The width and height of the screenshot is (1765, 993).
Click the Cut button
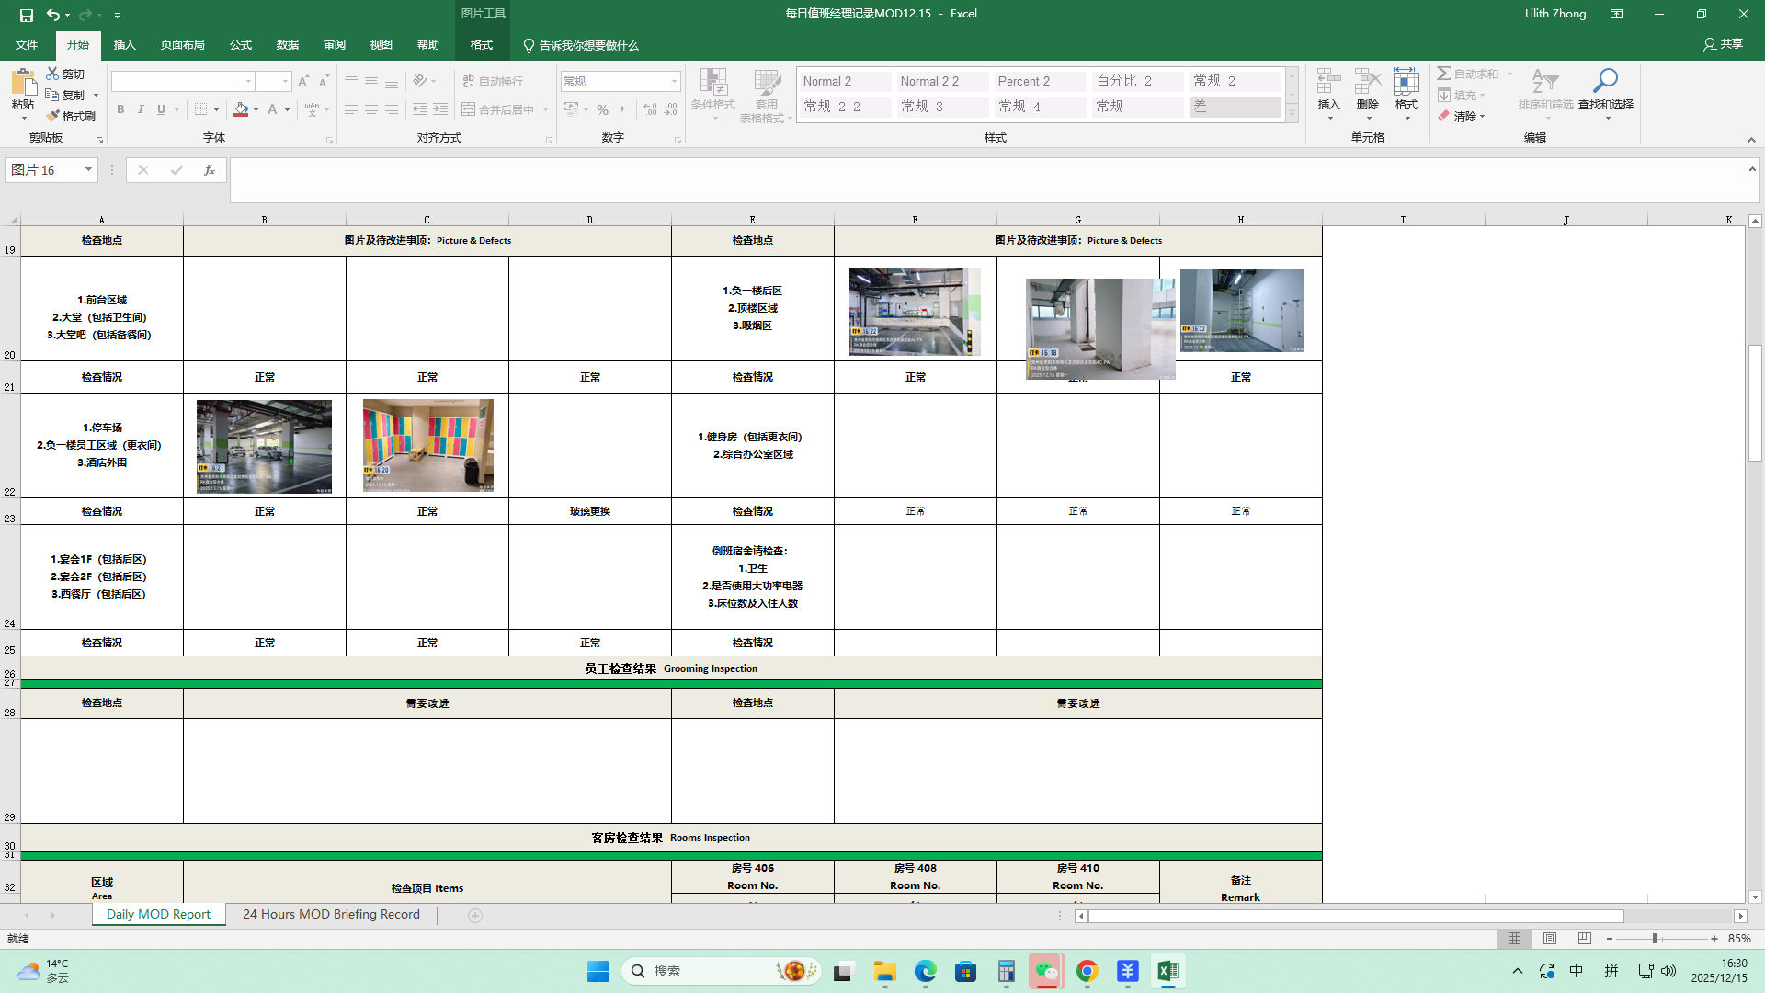65,74
